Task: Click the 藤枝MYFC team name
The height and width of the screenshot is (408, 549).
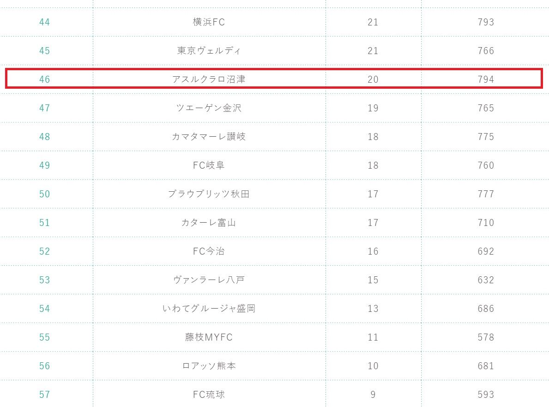Action: tap(209, 337)
